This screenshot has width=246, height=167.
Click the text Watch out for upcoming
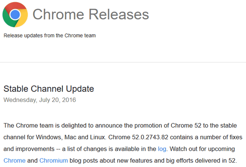point(202,149)
